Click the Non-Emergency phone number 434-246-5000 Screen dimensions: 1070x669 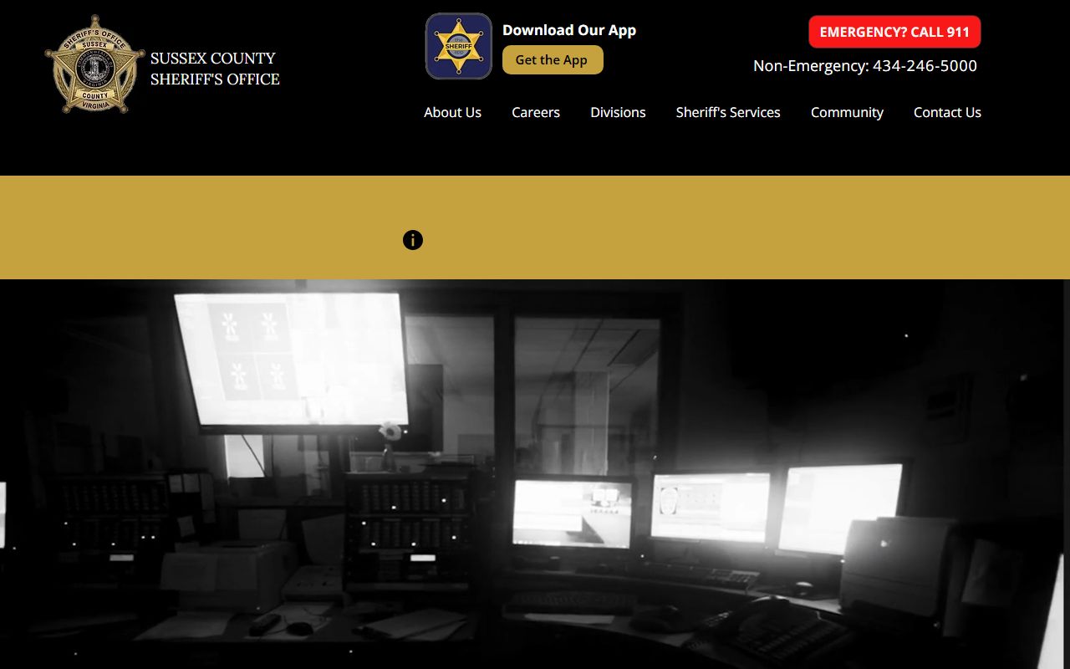point(925,65)
